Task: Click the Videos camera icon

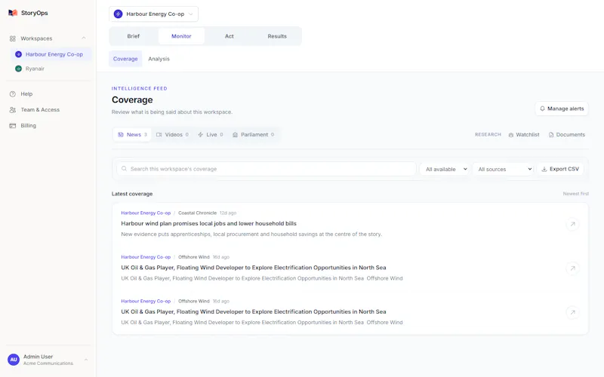Action: [x=159, y=135]
